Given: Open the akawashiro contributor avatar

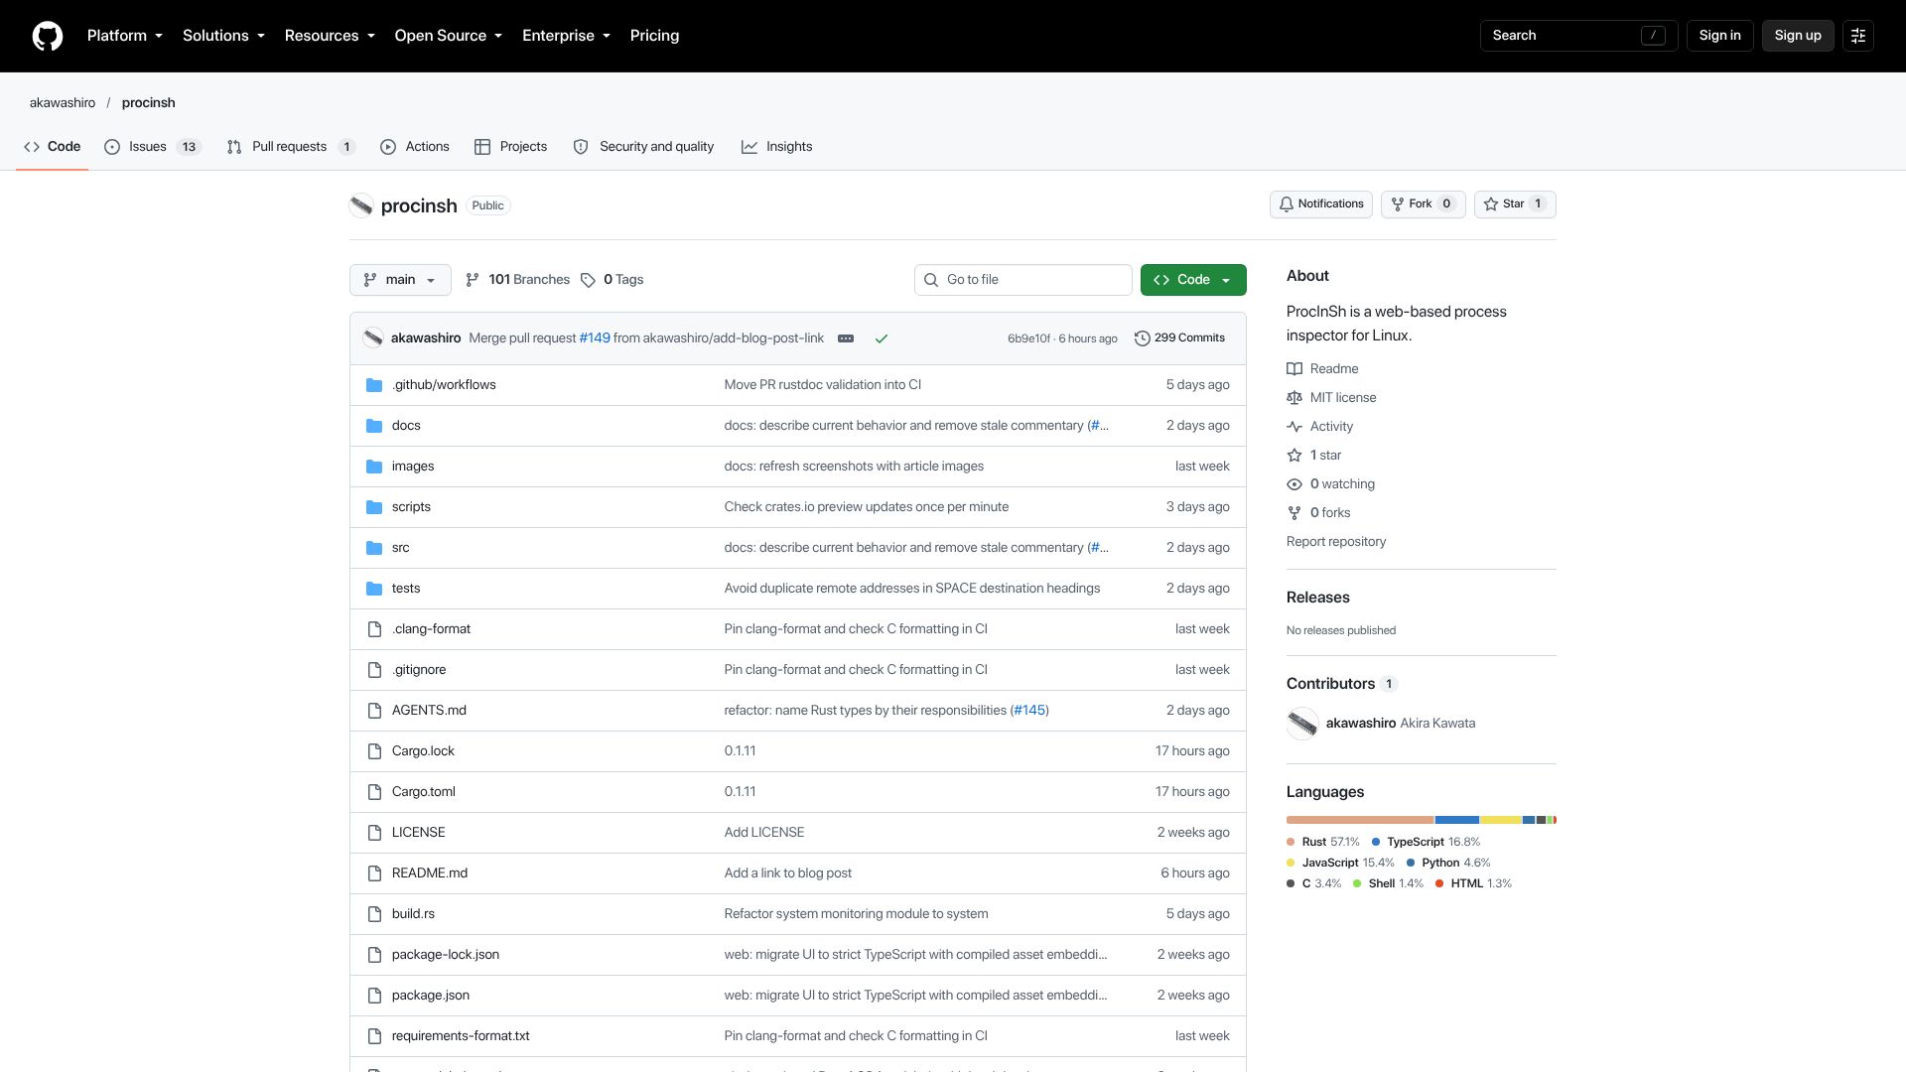Looking at the screenshot, I should pos(1302,724).
